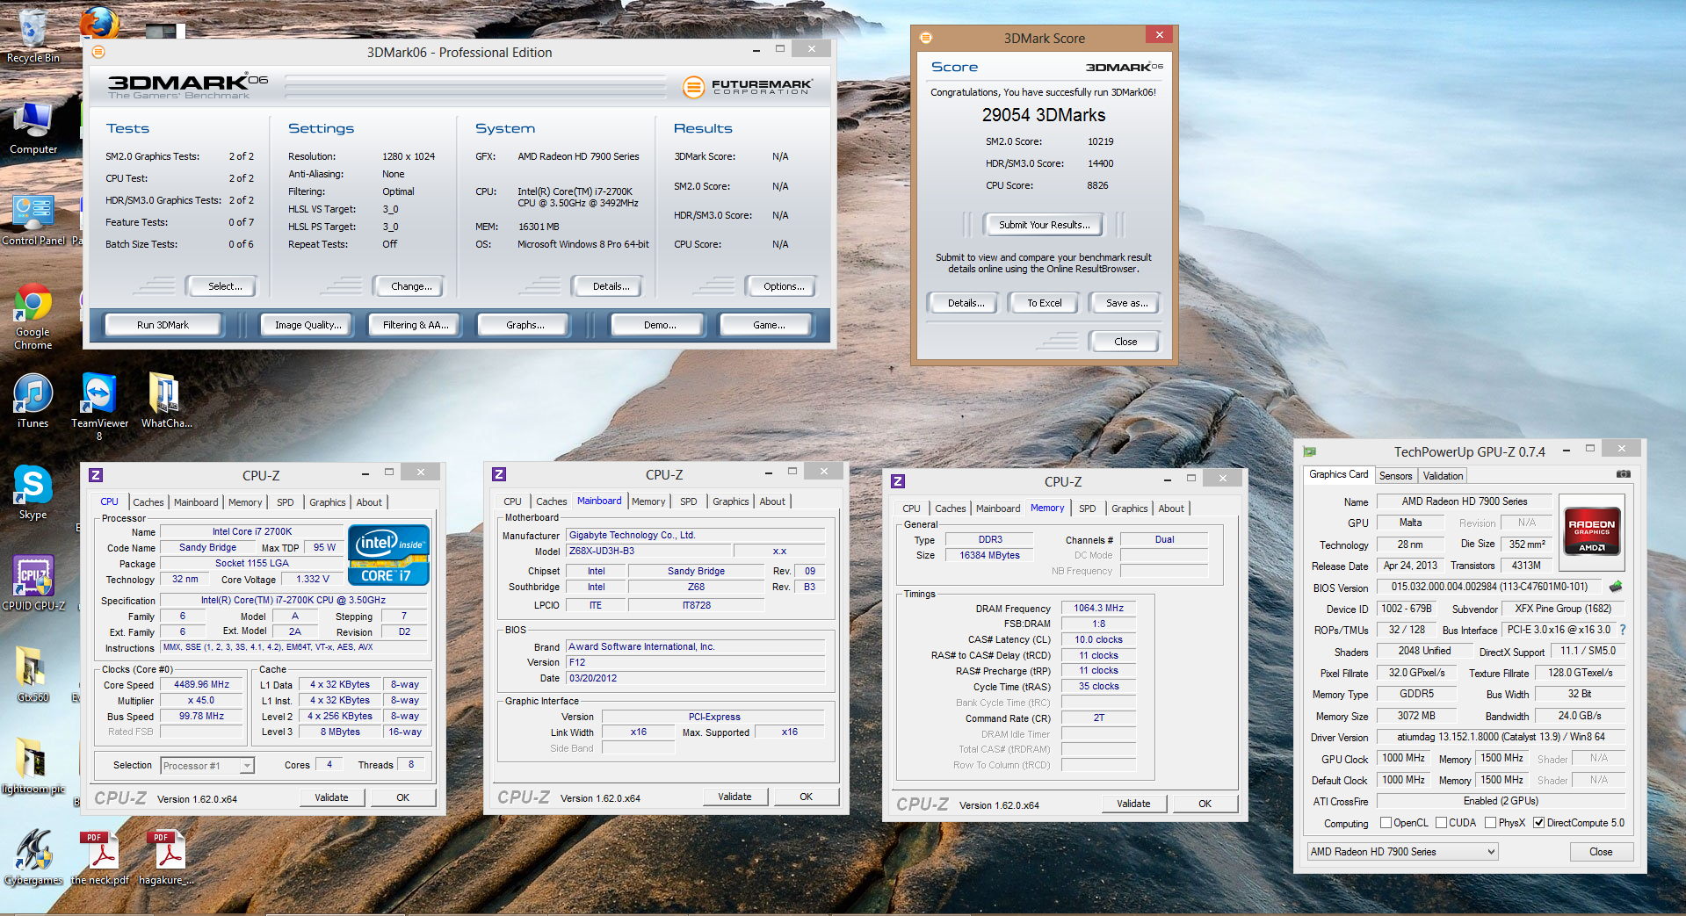Click the Graphs... button

pos(525,325)
